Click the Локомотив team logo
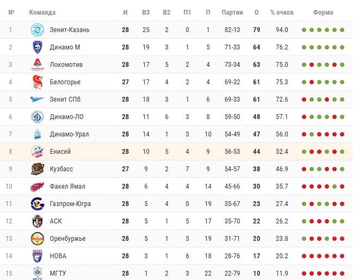This screenshot has height=280, width=353. 38,65
